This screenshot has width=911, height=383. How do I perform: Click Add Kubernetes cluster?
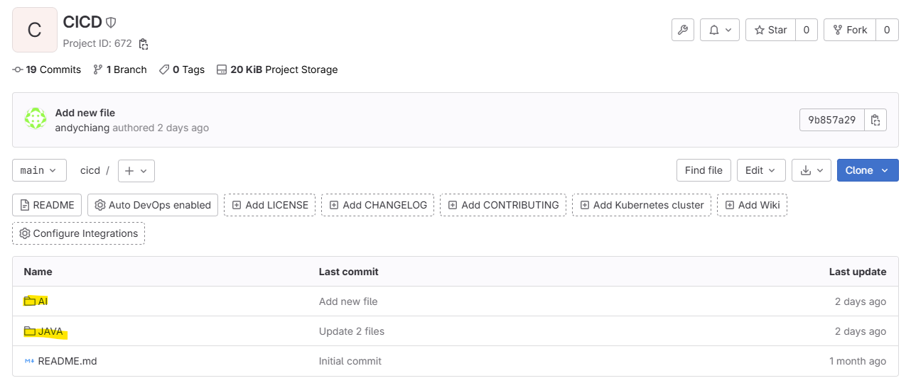pyautogui.click(x=641, y=205)
